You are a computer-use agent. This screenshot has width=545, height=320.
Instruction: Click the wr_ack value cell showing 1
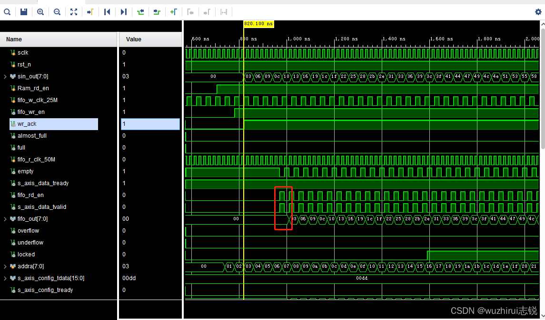pos(150,124)
